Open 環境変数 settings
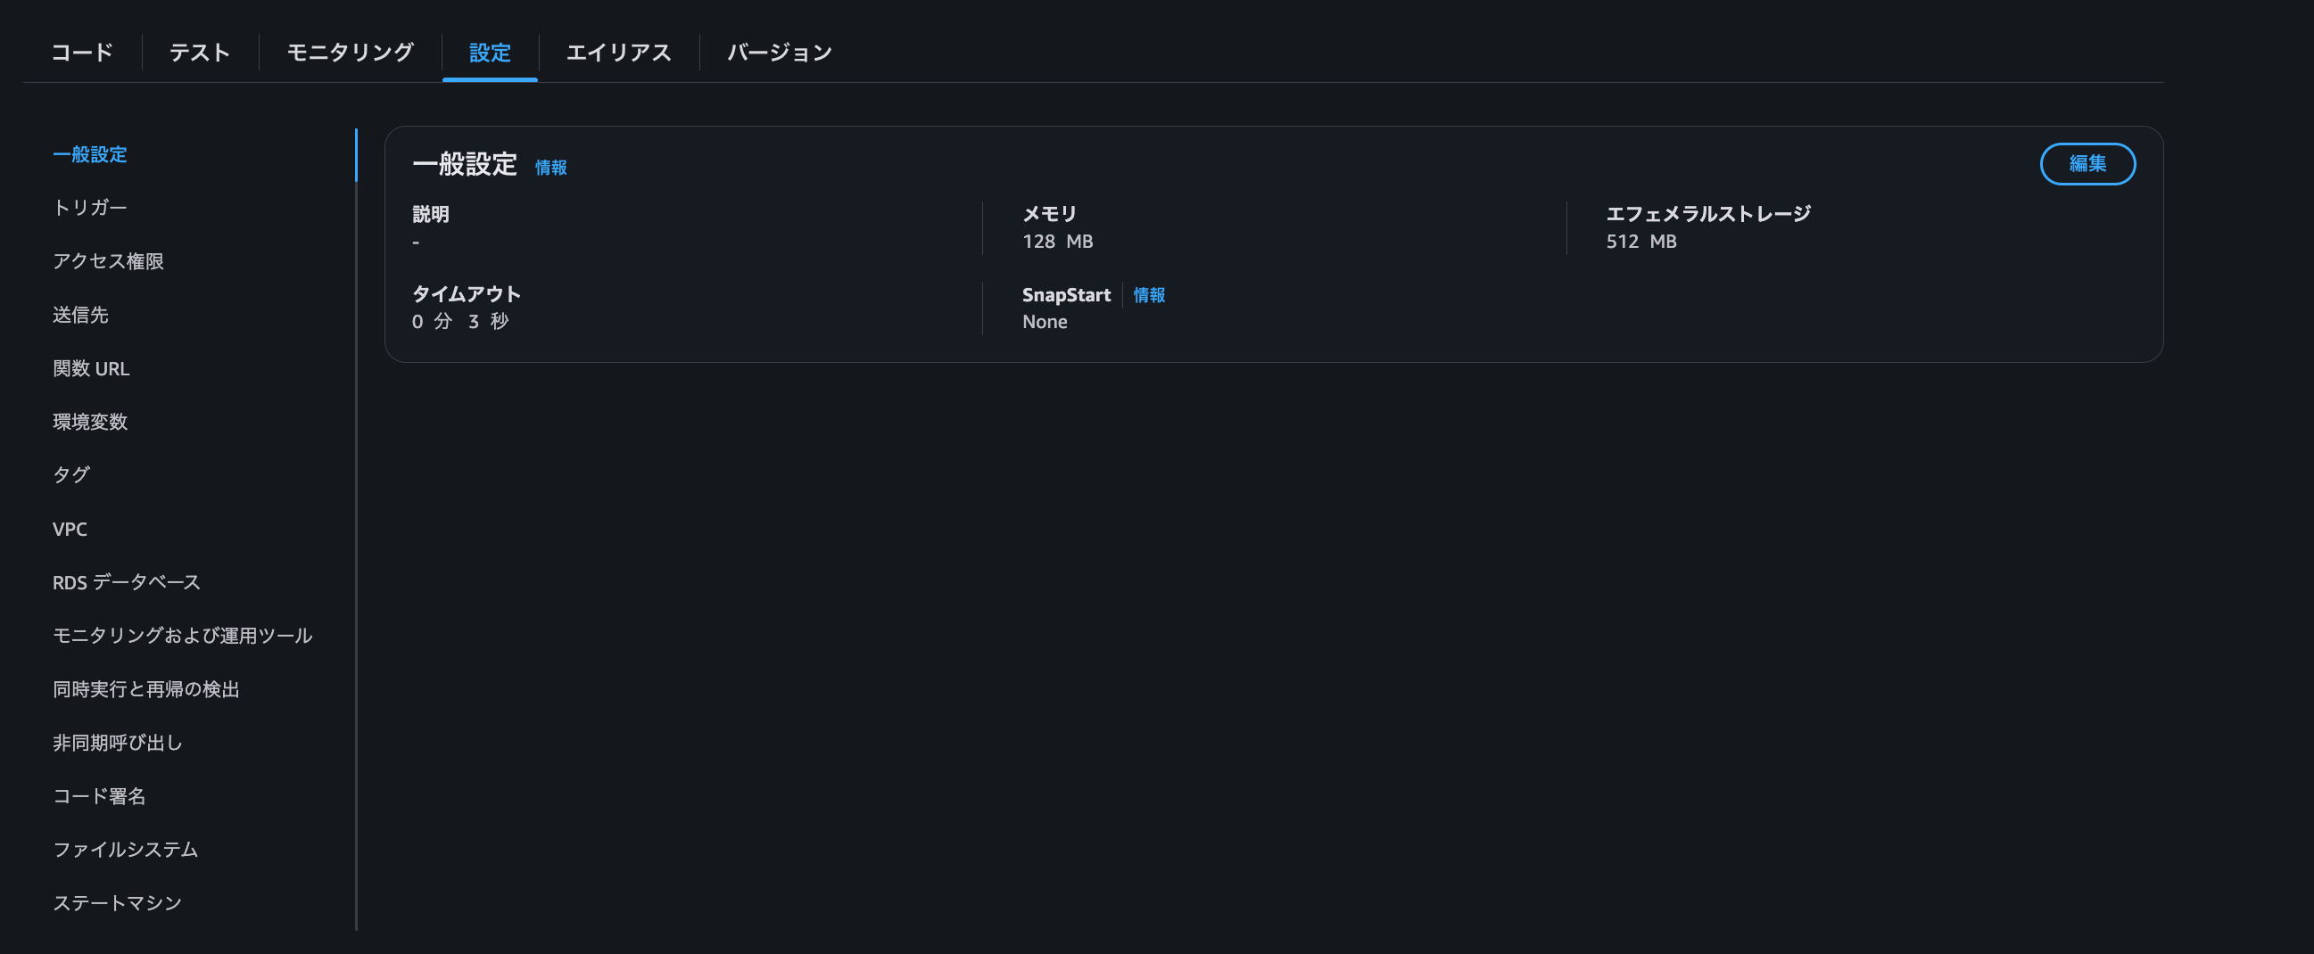Image resolution: width=2314 pixels, height=954 pixels. tap(90, 422)
